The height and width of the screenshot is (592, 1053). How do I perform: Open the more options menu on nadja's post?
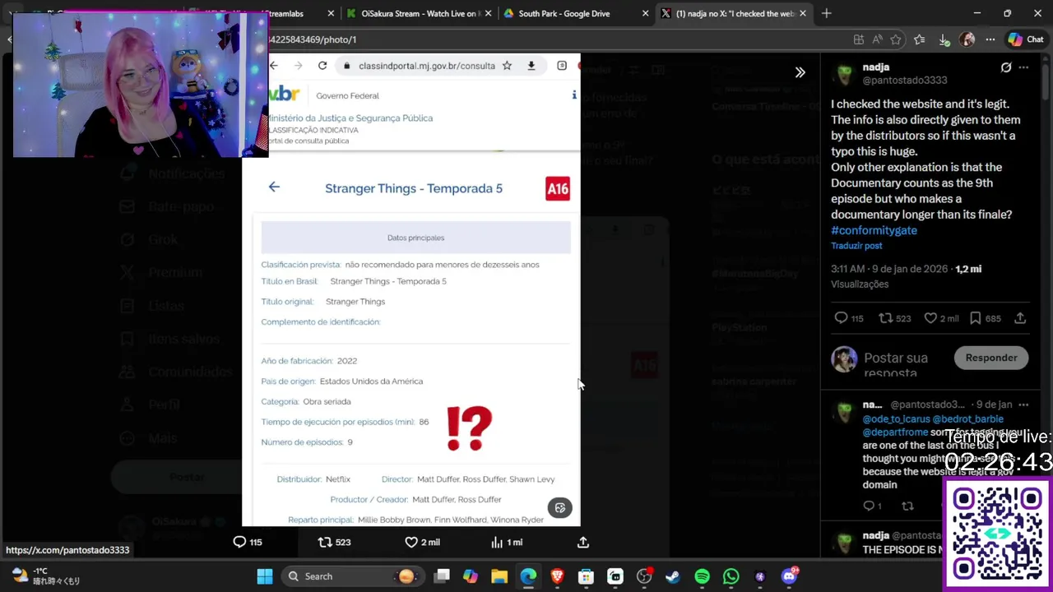coord(1023,67)
